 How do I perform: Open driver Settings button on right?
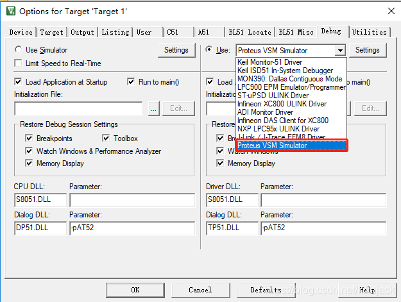click(x=368, y=50)
